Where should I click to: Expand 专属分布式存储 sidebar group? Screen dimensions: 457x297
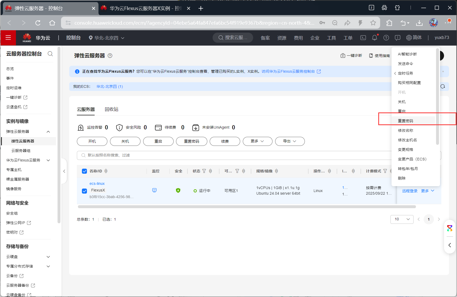click(x=48, y=266)
